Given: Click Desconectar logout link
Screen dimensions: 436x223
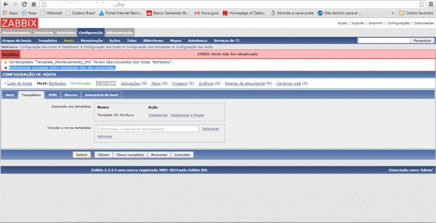Looking at the screenshot, I should (425, 23).
